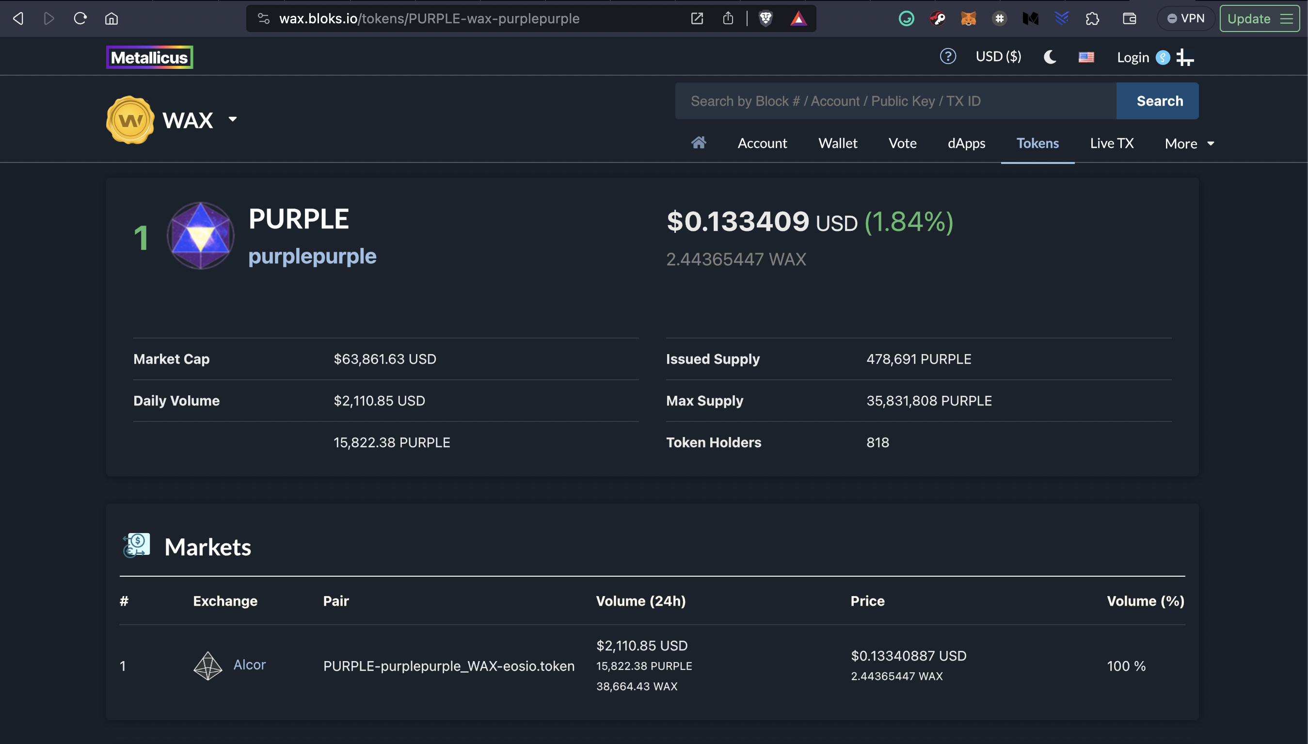Expand the More menu
This screenshot has width=1308, height=744.
click(x=1189, y=144)
